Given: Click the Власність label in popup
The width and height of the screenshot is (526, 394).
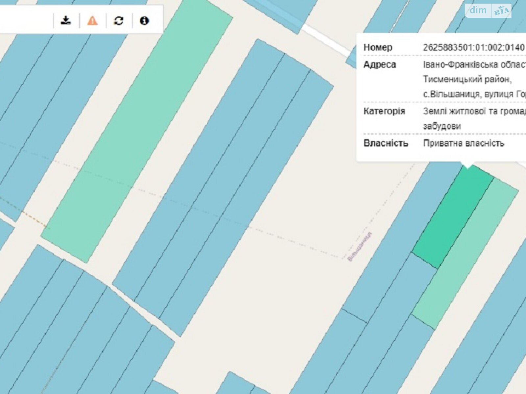Looking at the screenshot, I should pyautogui.click(x=386, y=143).
